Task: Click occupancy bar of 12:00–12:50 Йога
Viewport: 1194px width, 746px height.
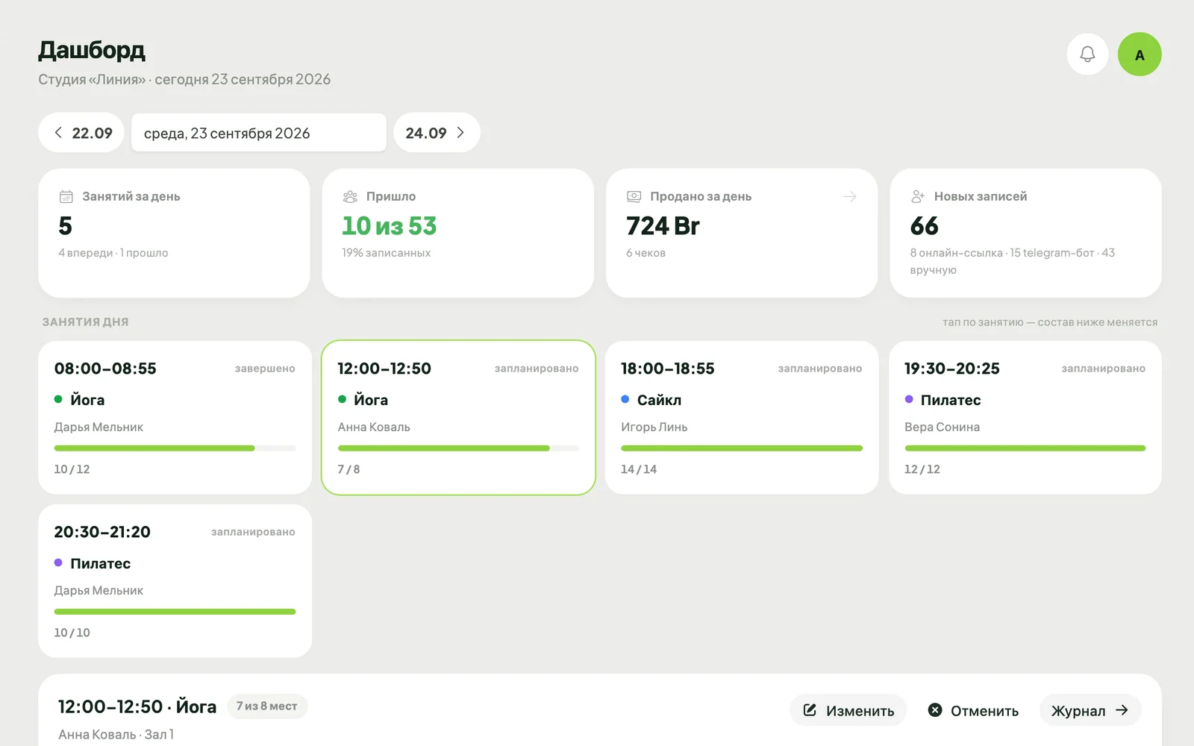Action: coord(458,448)
